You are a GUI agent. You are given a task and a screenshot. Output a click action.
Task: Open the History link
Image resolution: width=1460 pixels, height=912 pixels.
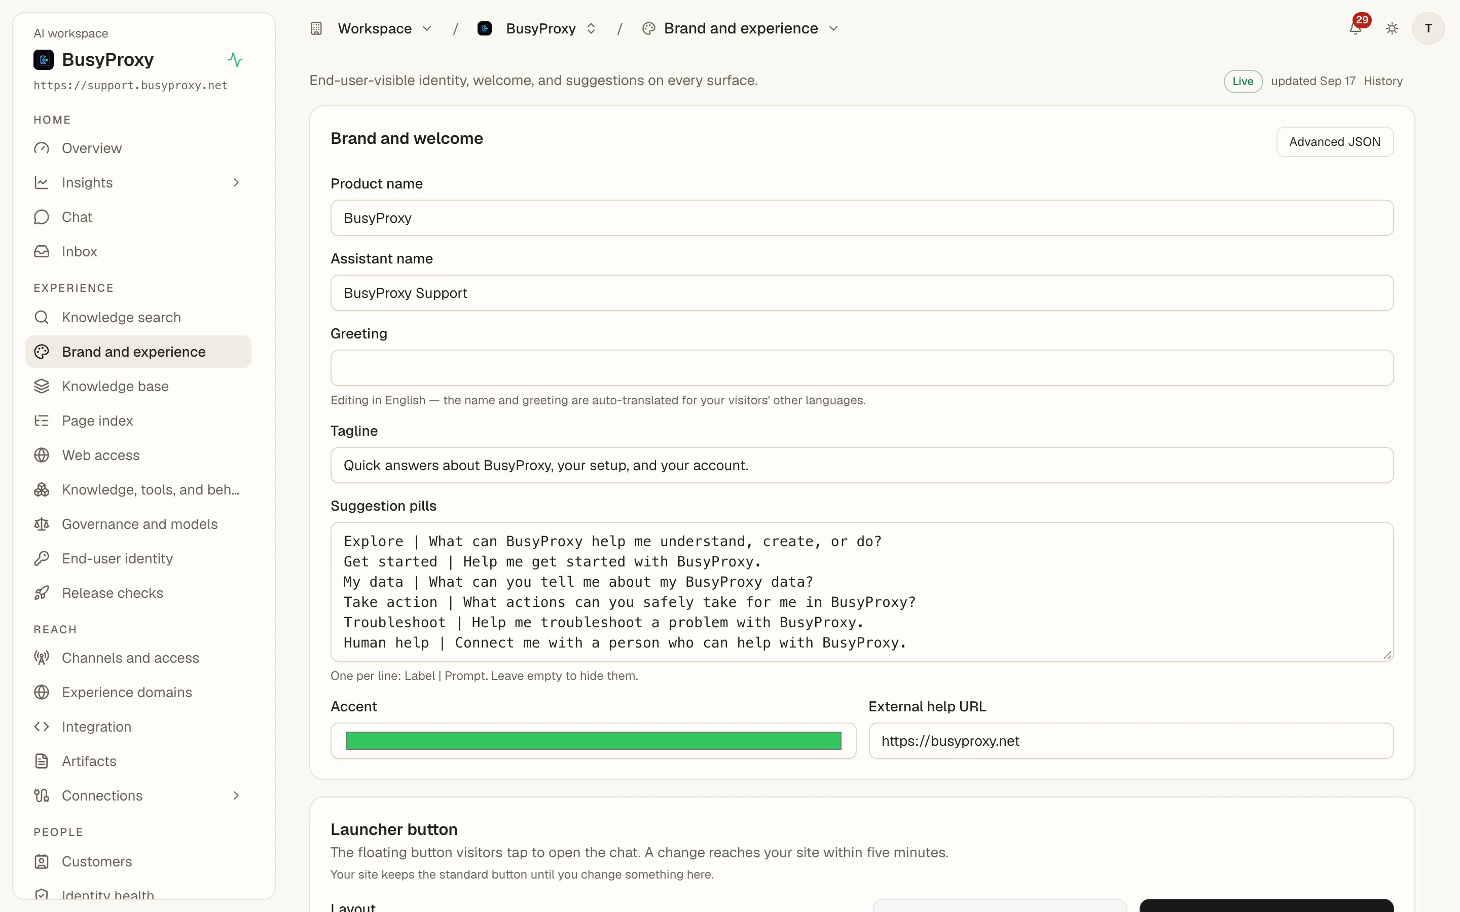(1383, 81)
